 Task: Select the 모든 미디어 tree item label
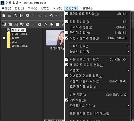click(18, 30)
